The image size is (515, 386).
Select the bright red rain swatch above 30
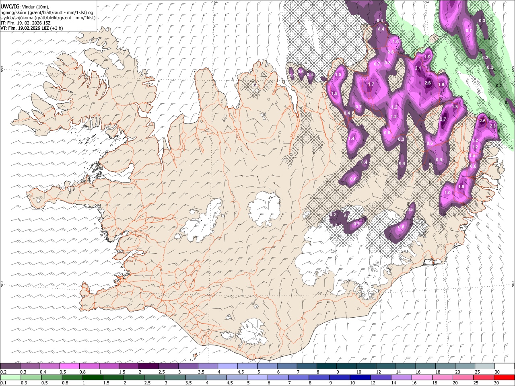[x=504, y=377]
